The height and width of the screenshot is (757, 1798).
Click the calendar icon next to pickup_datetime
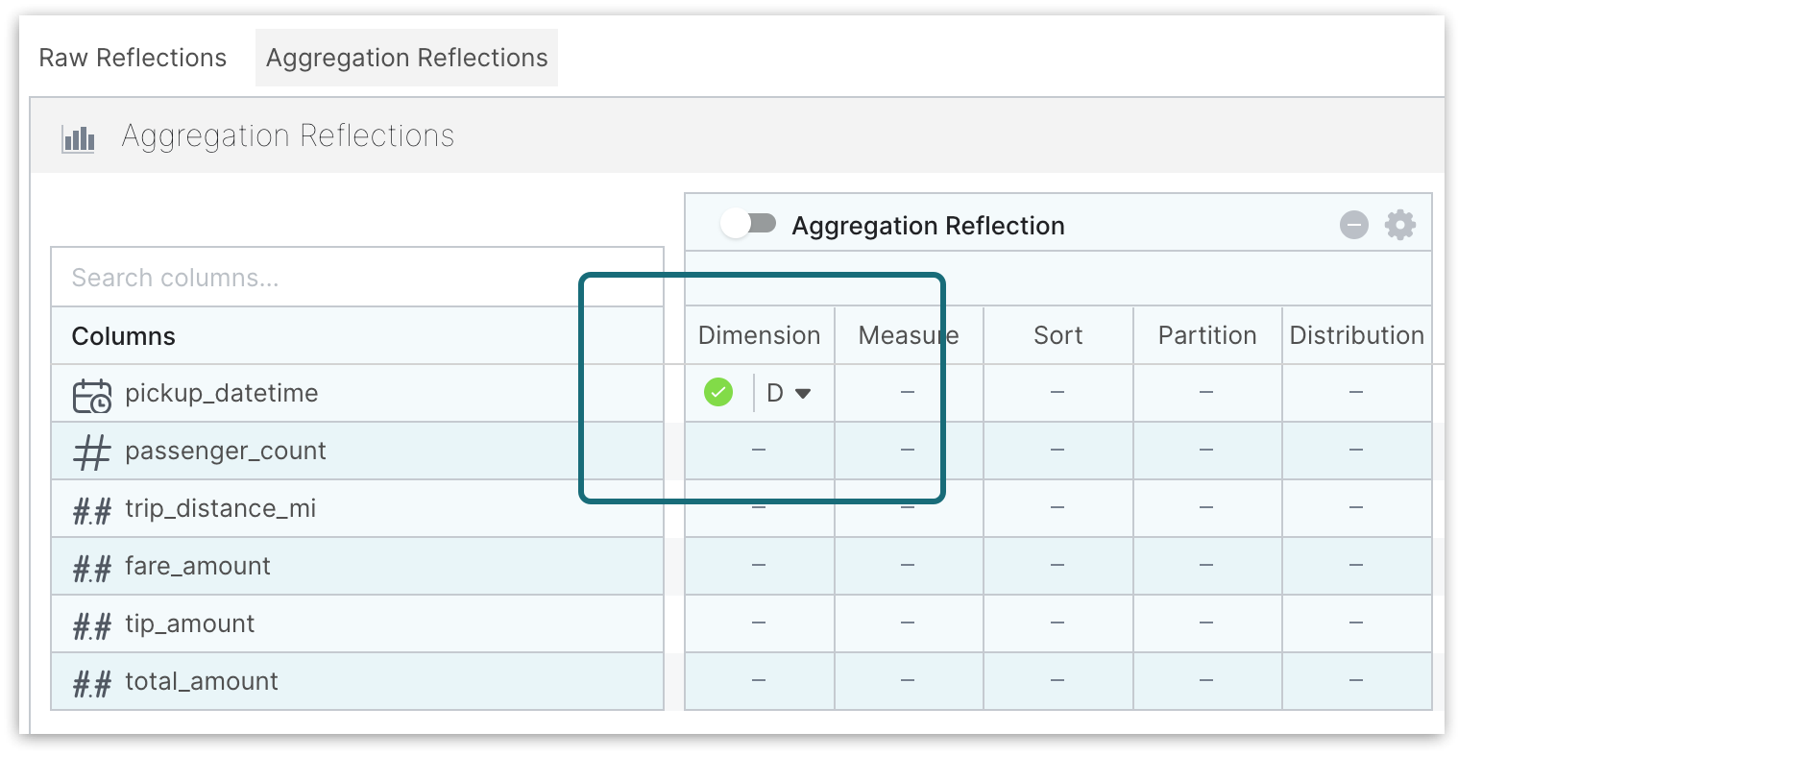(x=92, y=395)
